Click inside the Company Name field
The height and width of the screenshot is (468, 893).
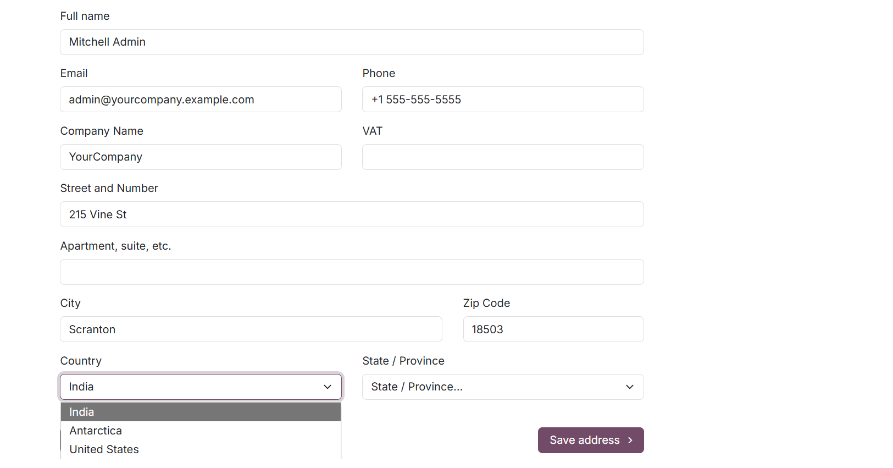(201, 157)
